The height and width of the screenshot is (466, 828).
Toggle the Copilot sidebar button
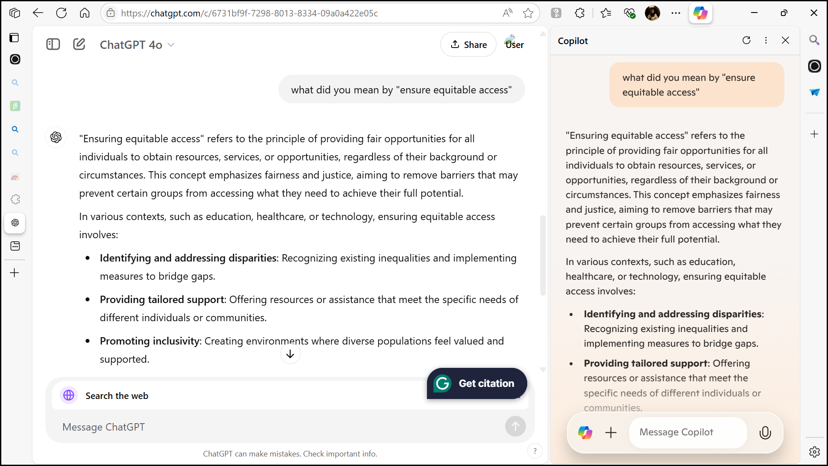pyautogui.click(x=701, y=13)
